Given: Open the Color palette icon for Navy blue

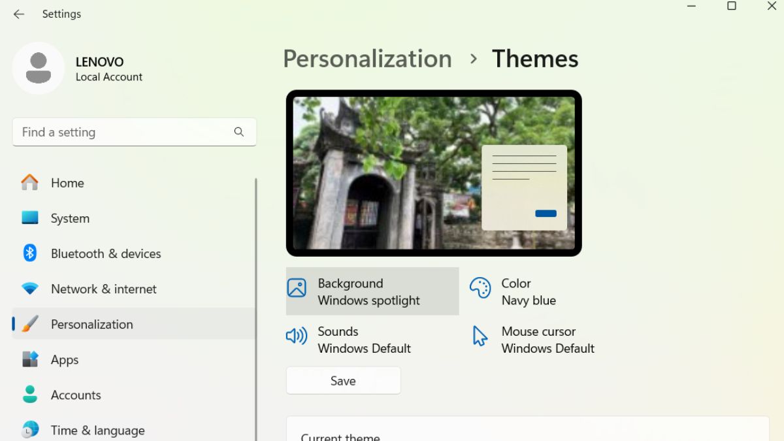Looking at the screenshot, I should pyautogui.click(x=480, y=288).
